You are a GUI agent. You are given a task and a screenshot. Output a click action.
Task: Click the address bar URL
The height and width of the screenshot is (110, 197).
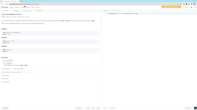coord(25,4)
